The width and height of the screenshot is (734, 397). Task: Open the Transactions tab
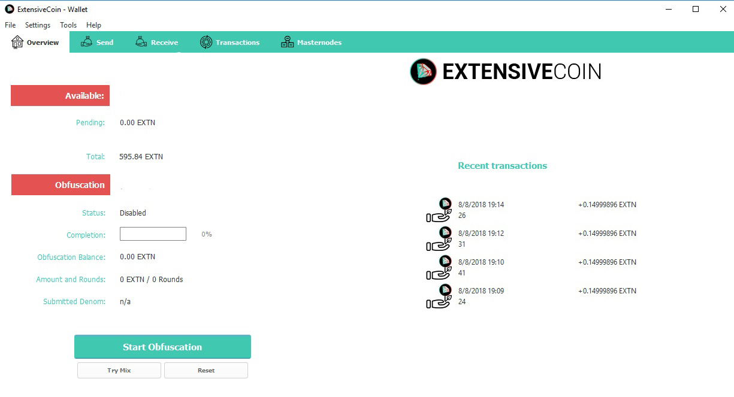click(x=229, y=42)
